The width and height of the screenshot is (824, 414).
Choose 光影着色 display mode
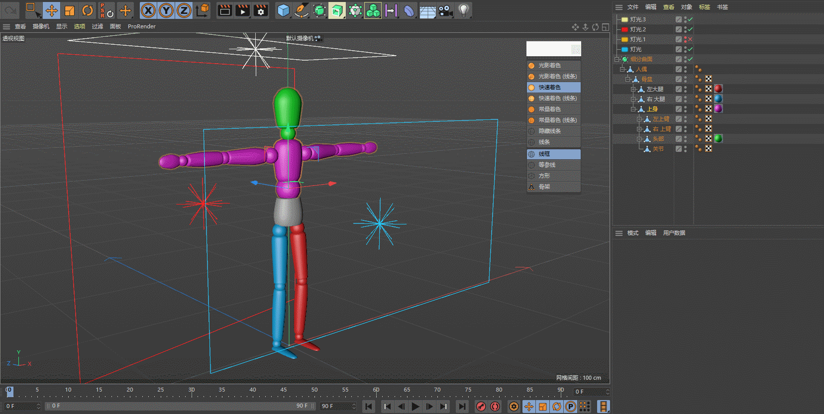click(549, 65)
